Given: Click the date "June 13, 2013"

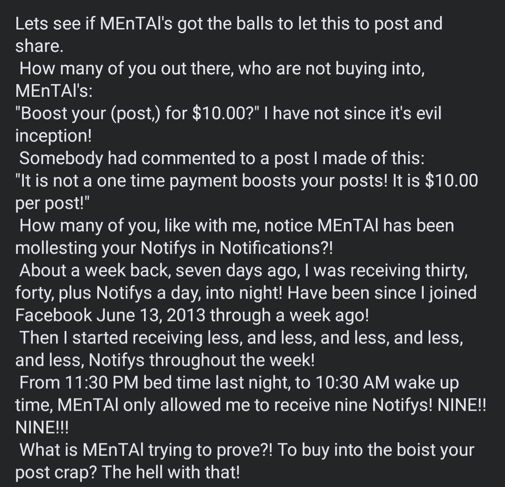Looking at the screenshot, I should point(151,315).
